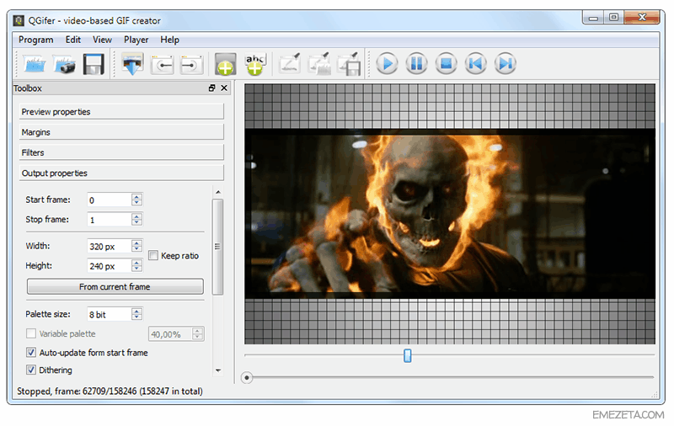Image resolution: width=674 pixels, height=426 pixels.
Task: Insert text with abc plus icon
Action: tap(255, 65)
